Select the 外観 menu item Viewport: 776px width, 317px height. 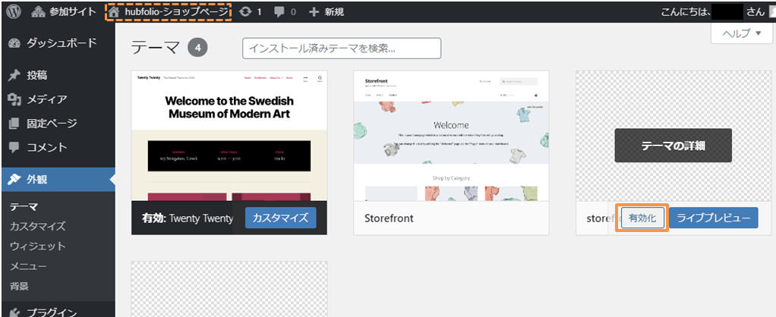point(58,180)
